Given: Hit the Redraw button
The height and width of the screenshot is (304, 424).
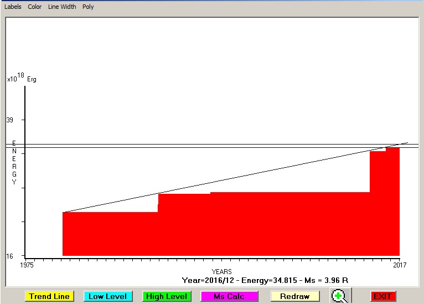Looking at the screenshot, I should coord(294,296).
